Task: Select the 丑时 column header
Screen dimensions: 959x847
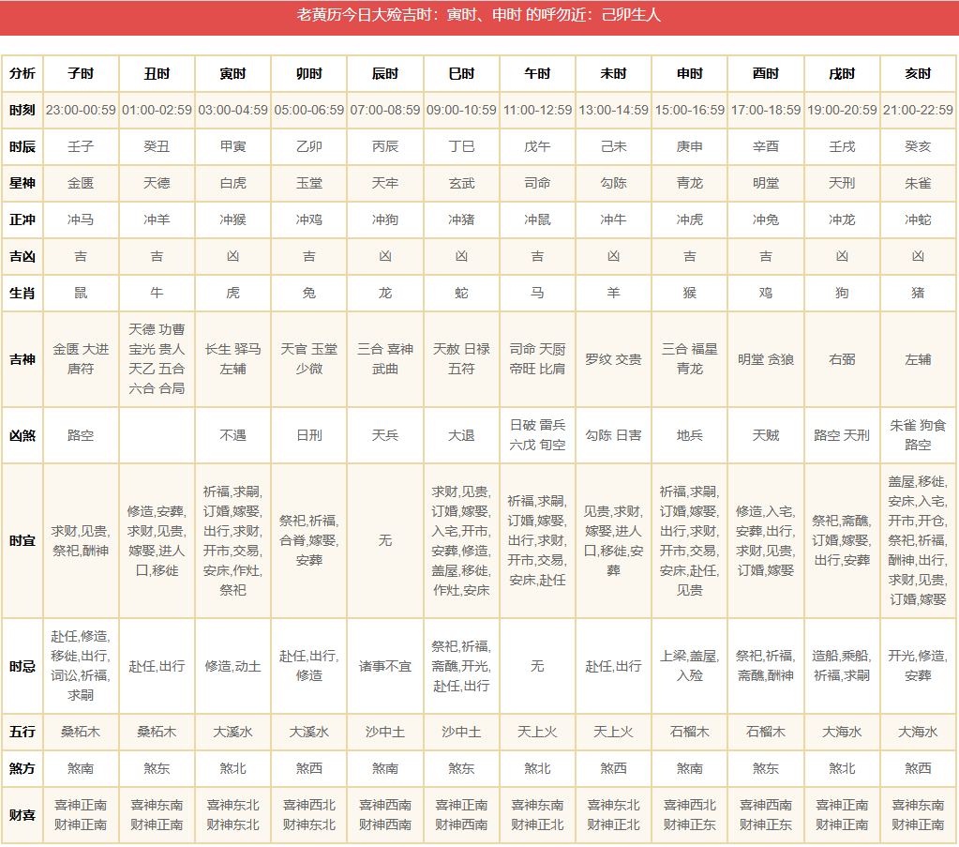Action: click(157, 73)
